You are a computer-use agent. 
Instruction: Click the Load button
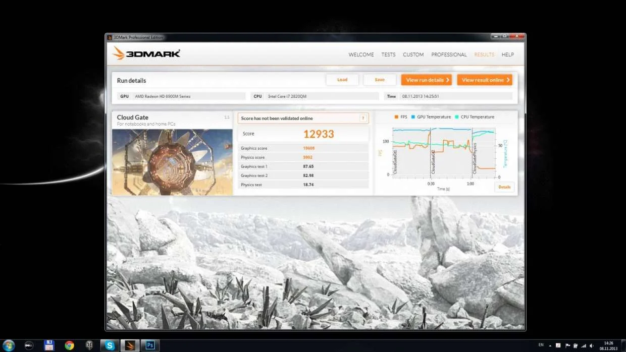tap(342, 80)
